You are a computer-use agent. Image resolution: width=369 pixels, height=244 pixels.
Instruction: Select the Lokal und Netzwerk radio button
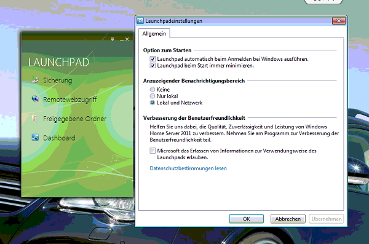(x=153, y=103)
